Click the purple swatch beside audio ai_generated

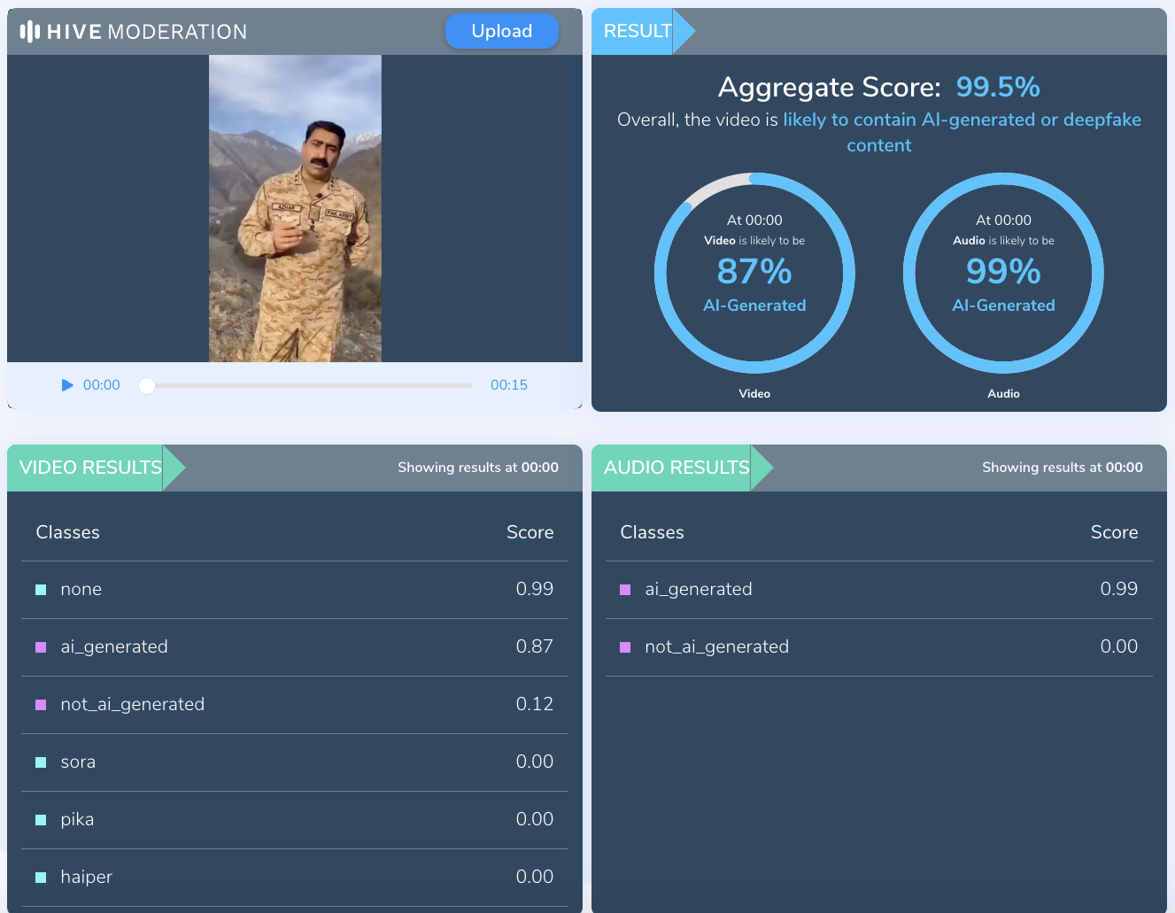[x=625, y=590]
